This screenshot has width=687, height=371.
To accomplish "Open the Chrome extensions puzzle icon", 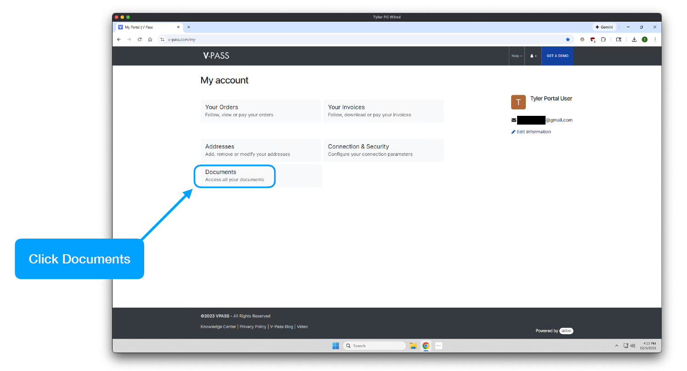I will [603, 40].
